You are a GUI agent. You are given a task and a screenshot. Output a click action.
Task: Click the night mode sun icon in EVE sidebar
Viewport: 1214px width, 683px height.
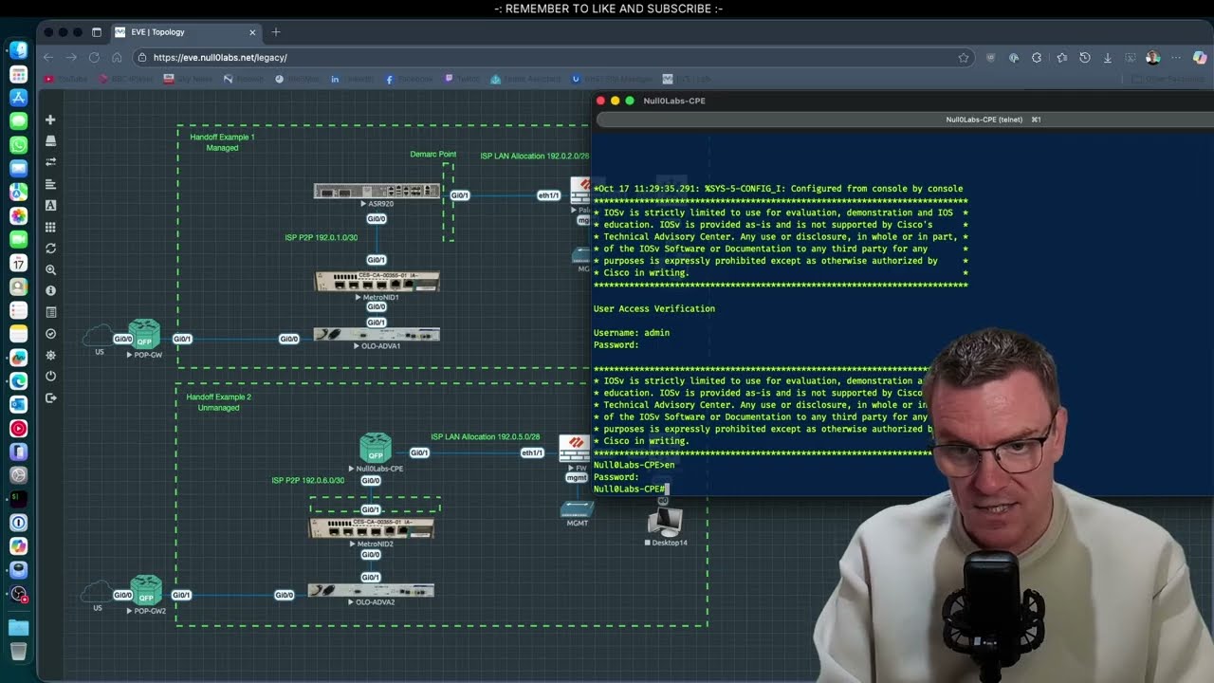(50, 355)
